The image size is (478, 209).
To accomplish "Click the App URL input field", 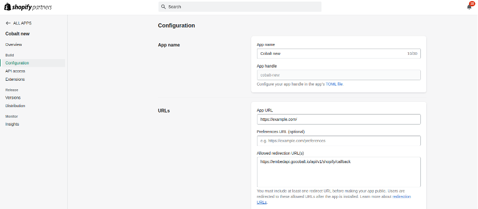I will (339, 119).
